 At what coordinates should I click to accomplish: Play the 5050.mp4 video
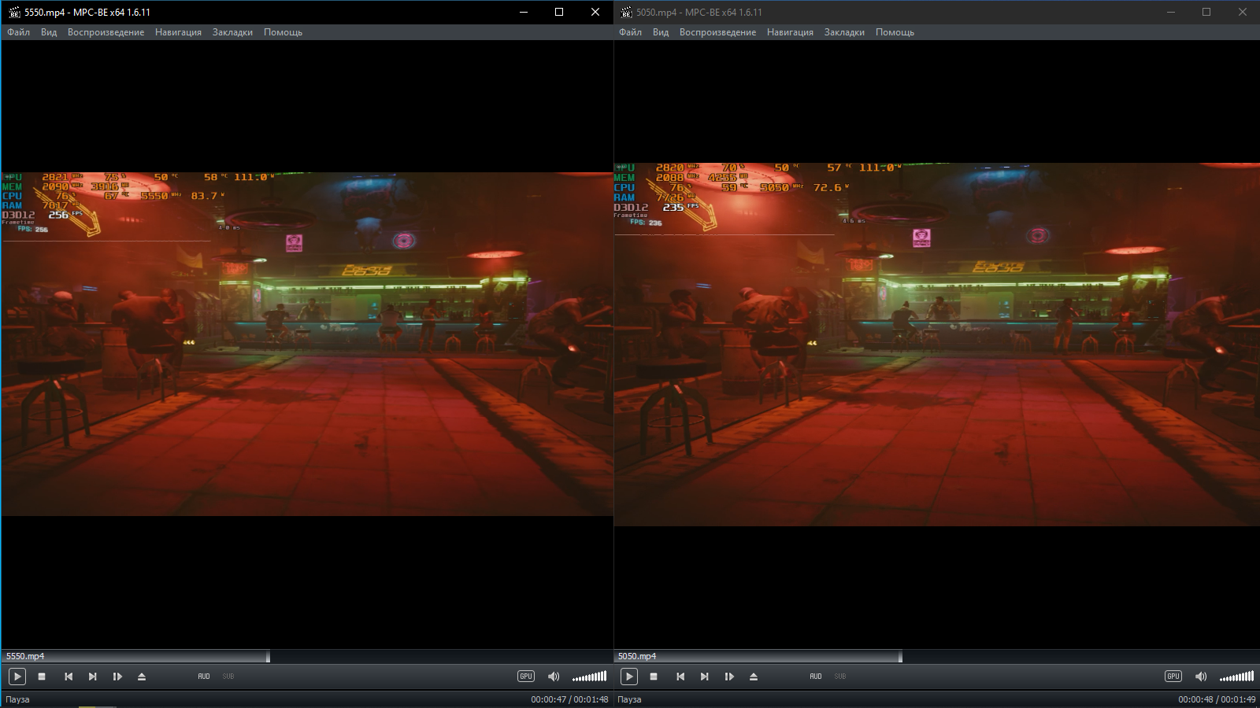click(x=629, y=677)
